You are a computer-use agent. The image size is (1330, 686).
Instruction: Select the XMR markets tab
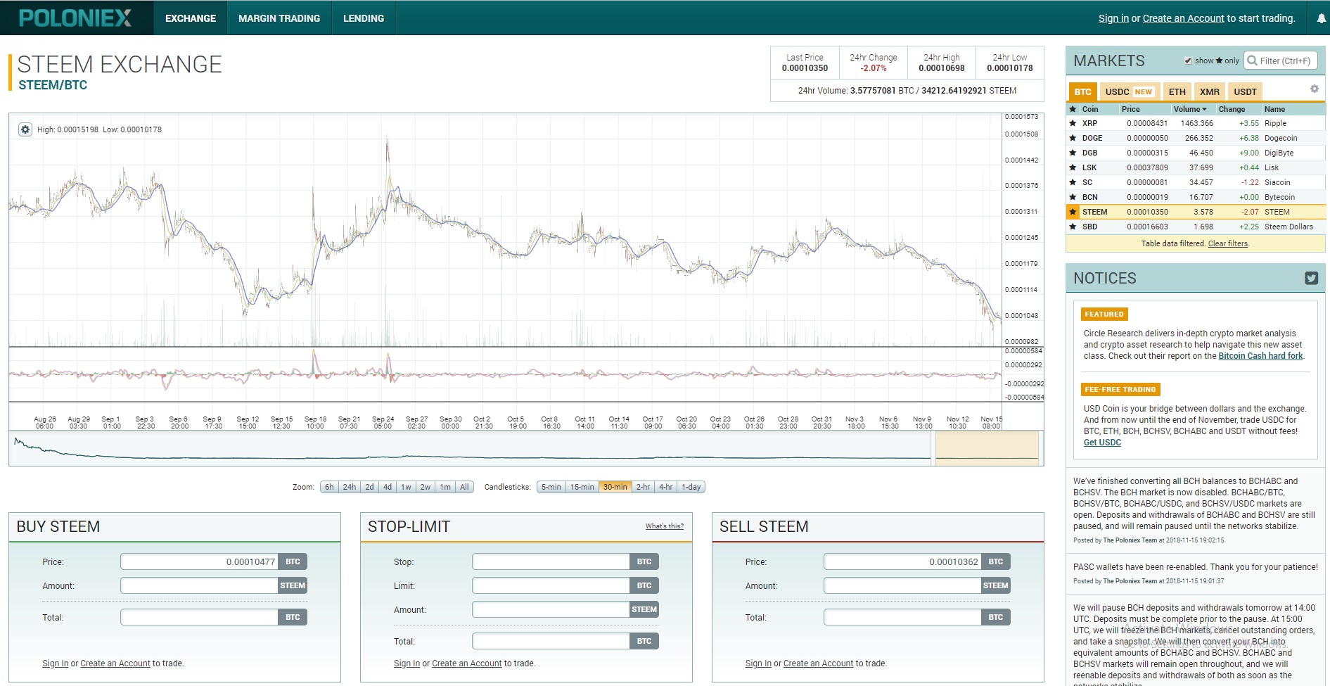1209,91
